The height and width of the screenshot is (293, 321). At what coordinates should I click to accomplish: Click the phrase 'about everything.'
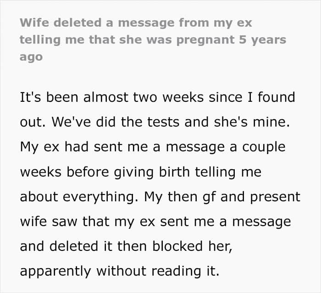point(79,197)
